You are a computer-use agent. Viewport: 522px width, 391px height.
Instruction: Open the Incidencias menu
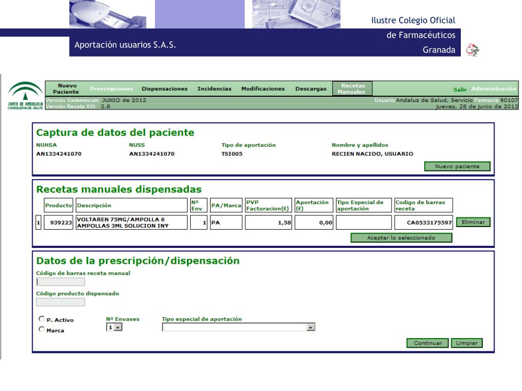coord(215,89)
